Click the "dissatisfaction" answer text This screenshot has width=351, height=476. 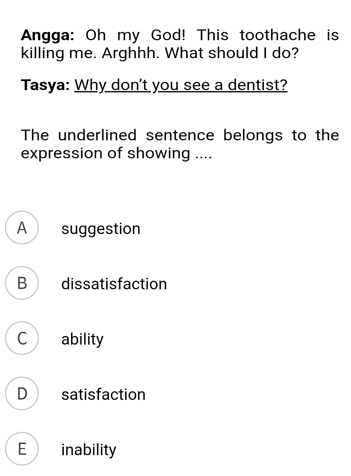[x=114, y=284]
